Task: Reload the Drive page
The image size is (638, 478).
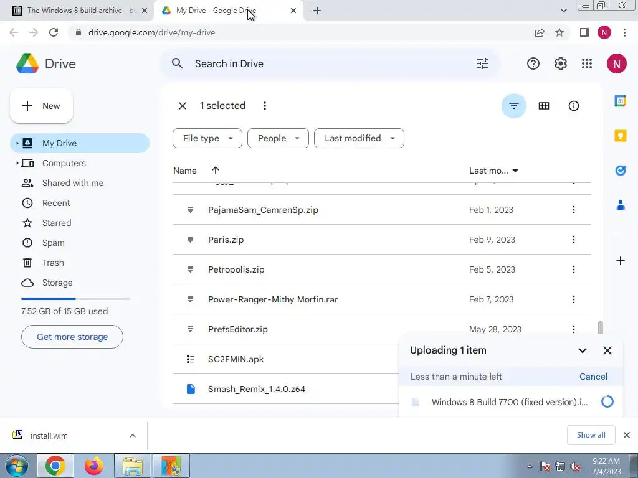Action: 54,32
